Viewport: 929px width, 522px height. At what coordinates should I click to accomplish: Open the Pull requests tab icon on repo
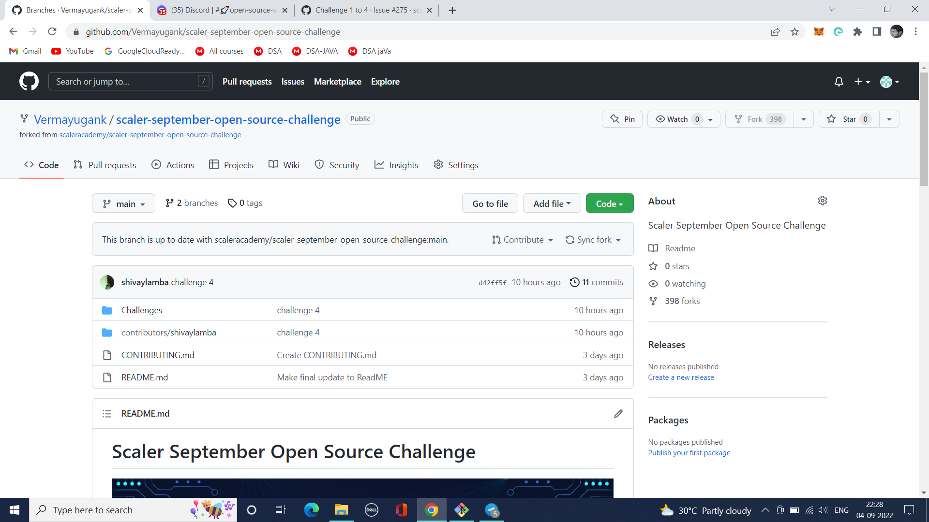tap(78, 165)
